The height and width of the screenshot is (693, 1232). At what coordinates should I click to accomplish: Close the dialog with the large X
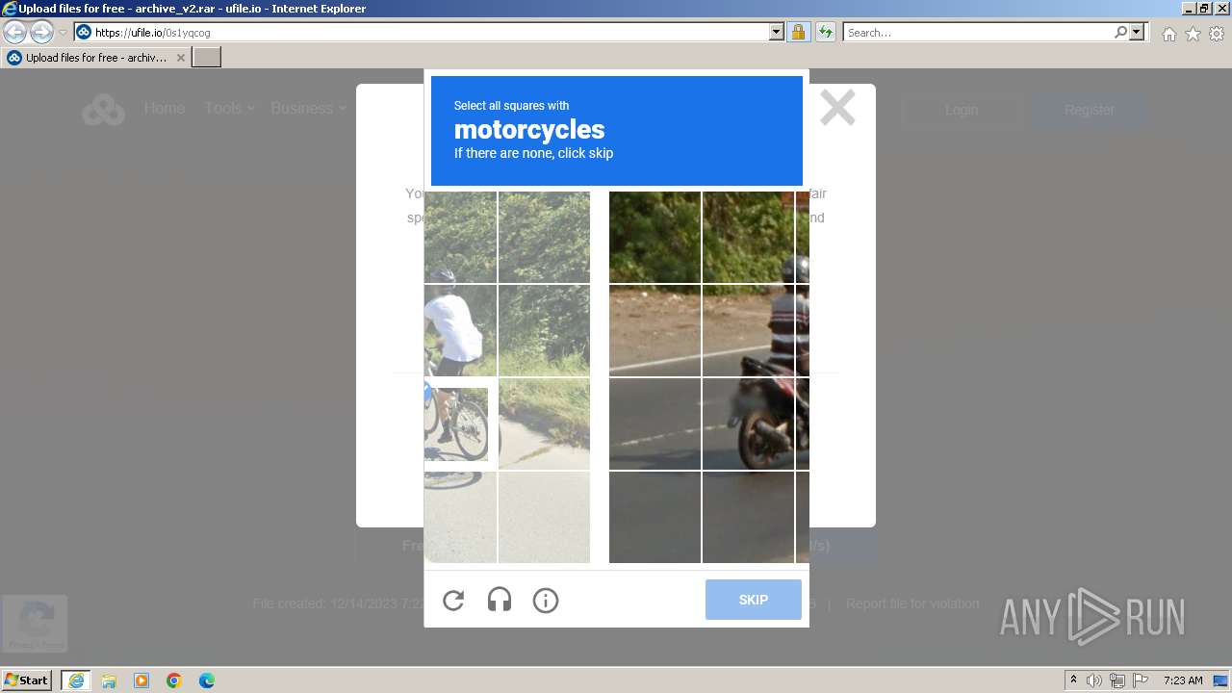click(837, 108)
